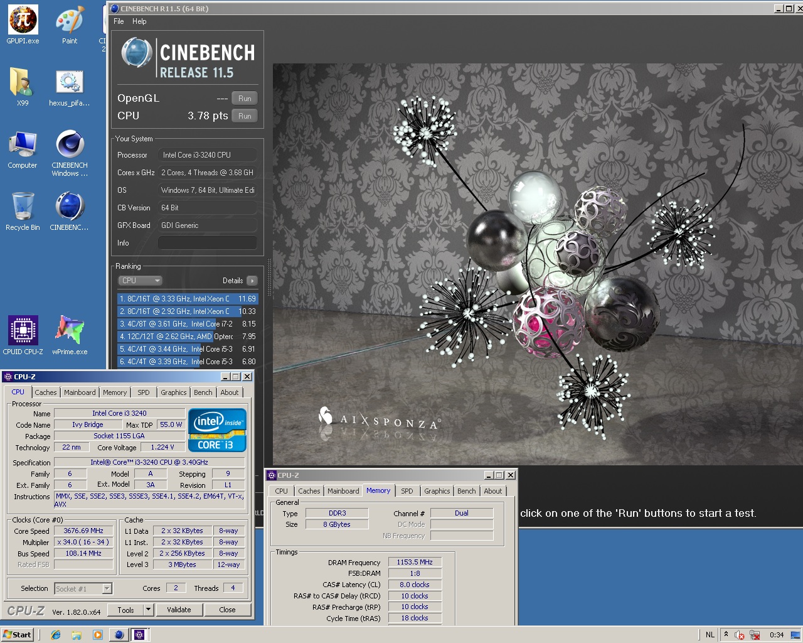Click the Intel Core i3 logo in CPU-Z
The image size is (803, 643).
218,430
